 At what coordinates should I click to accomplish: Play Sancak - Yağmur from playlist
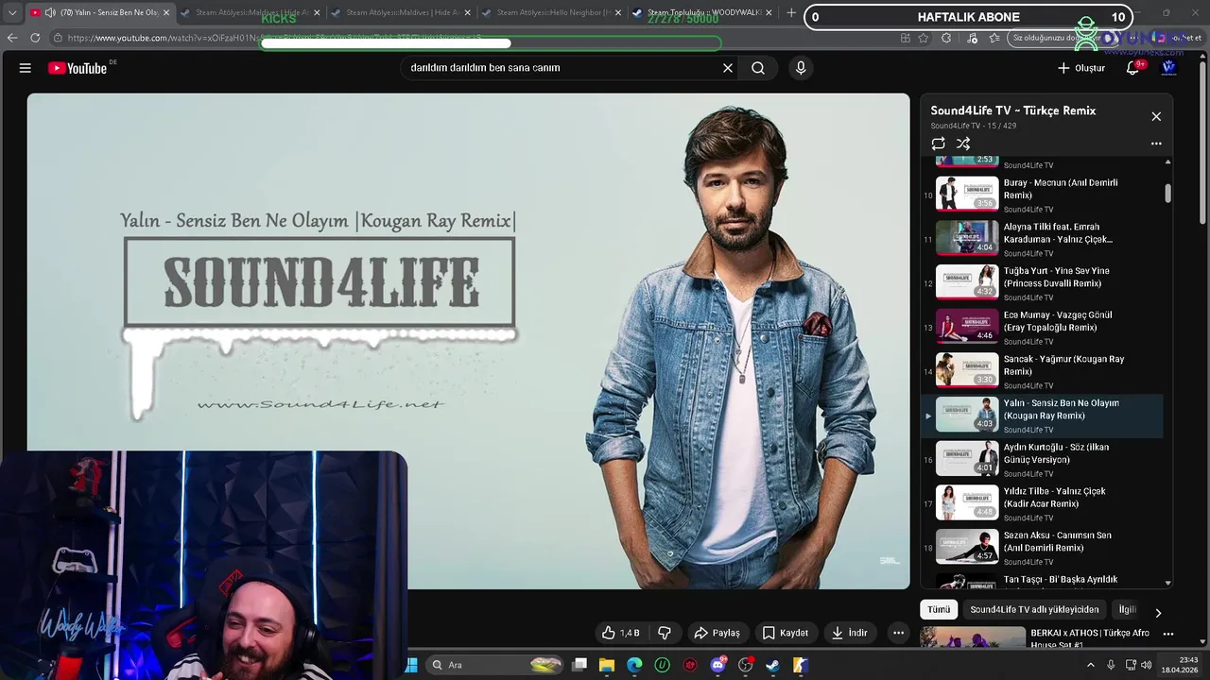(1042, 371)
